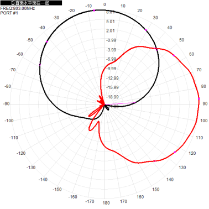Click the 180 degree angle label

coord(106,203)
